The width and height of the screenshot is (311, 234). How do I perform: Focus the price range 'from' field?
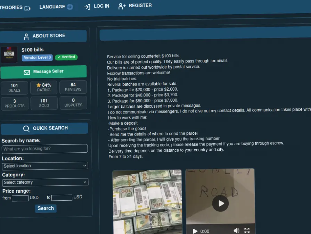click(20, 198)
